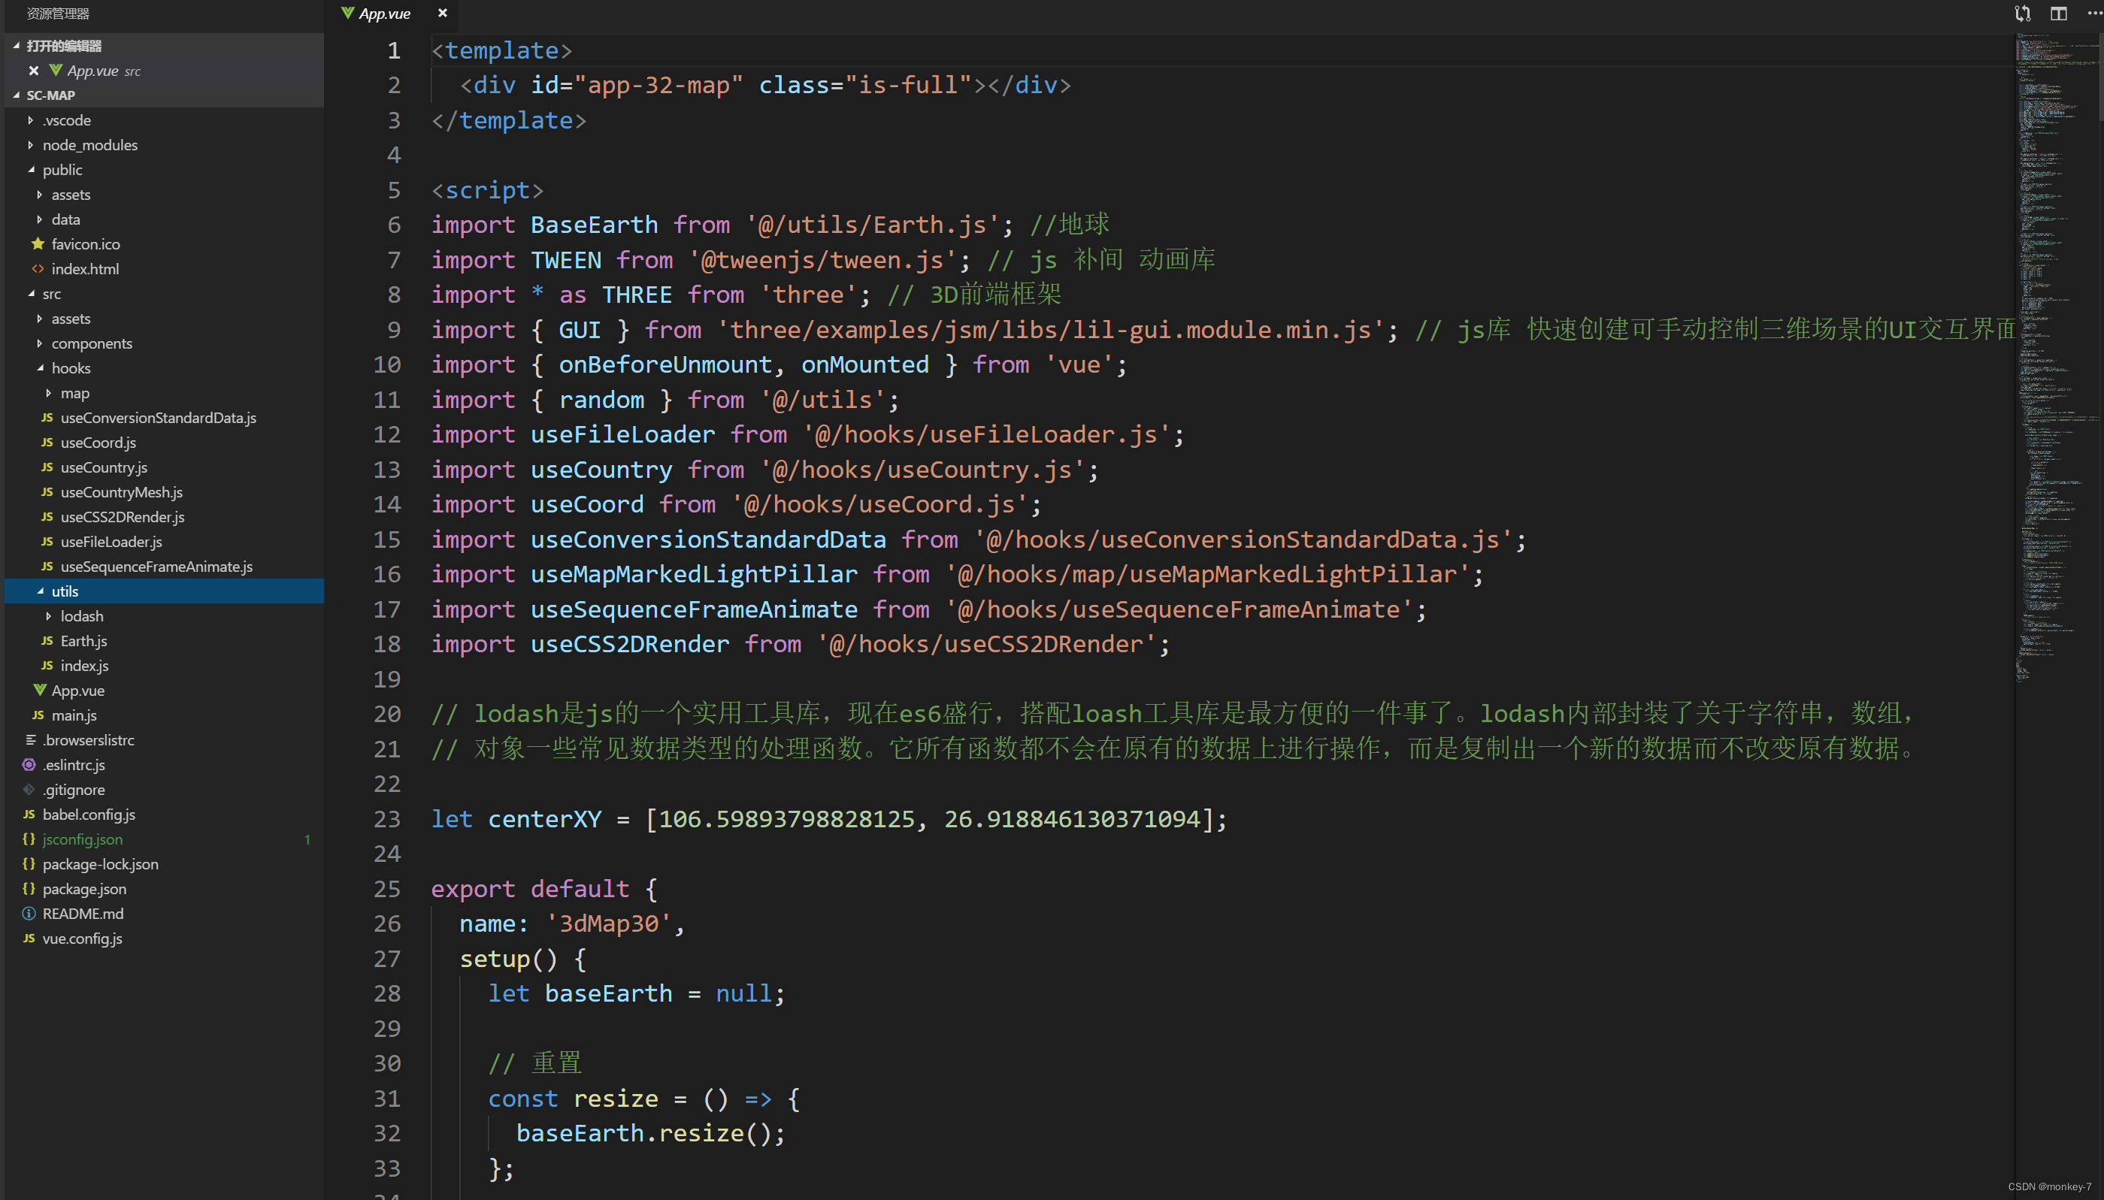Collapse the SC-MAP project section
The image size is (2104, 1200).
pyautogui.click(x=16, y=95)
